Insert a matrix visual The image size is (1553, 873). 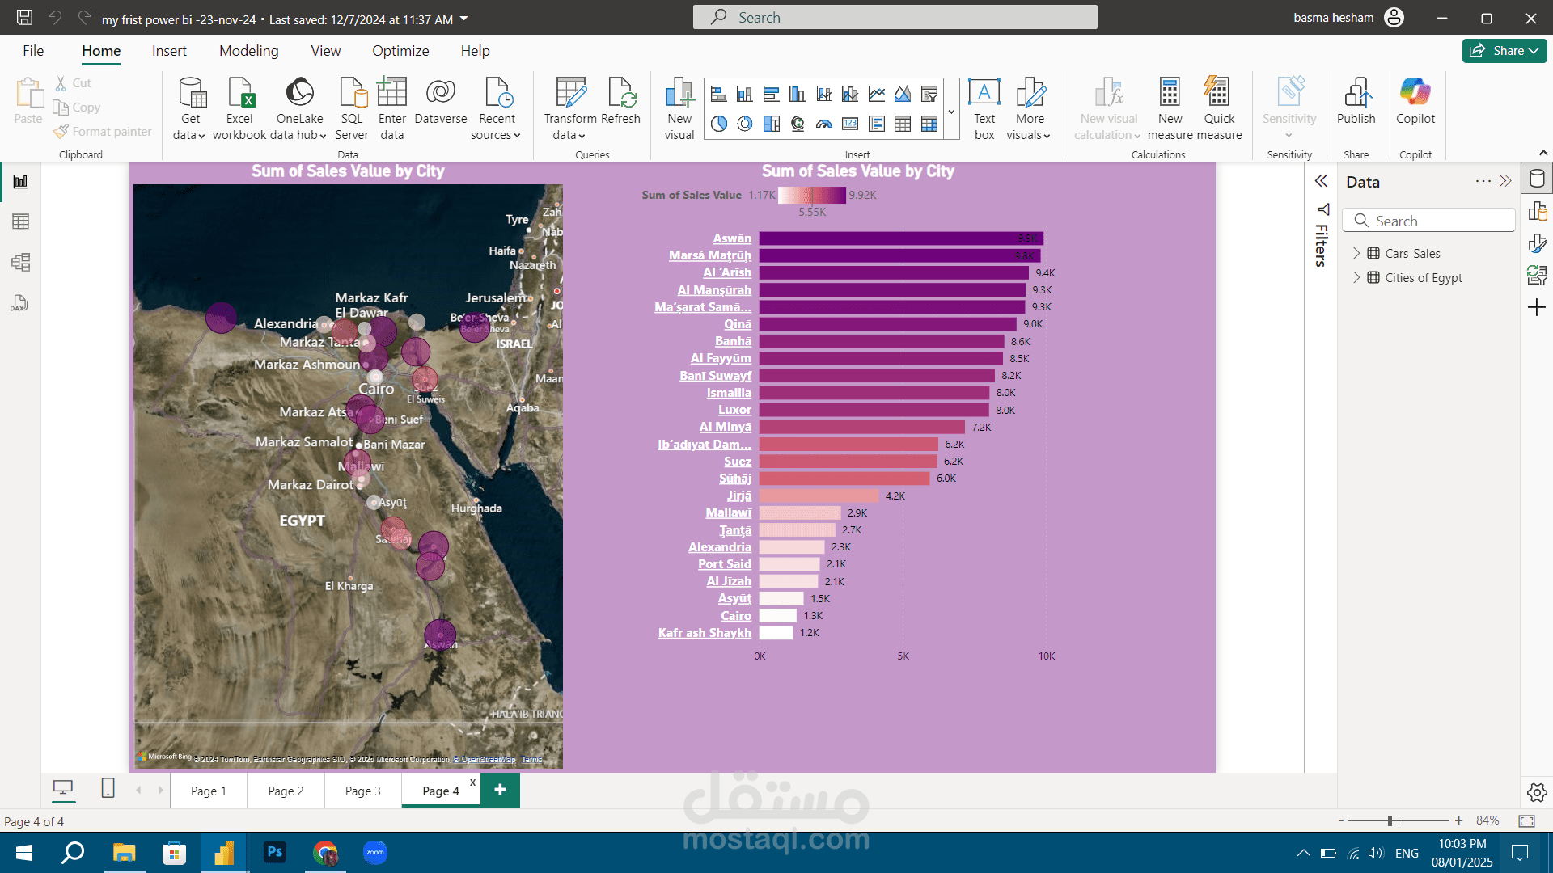tap(929, 124)
